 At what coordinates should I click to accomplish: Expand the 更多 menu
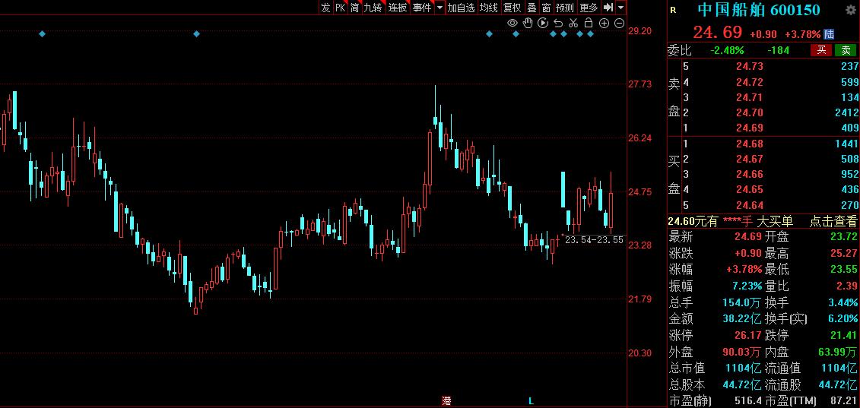click(589, 8)
